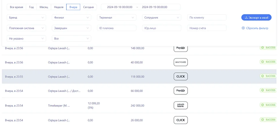Viewport: 279px width, 126px height.
Task: Click the Payme logo in the 66 000,00 row
Action: pyautogui.click(x=180, y=91)
